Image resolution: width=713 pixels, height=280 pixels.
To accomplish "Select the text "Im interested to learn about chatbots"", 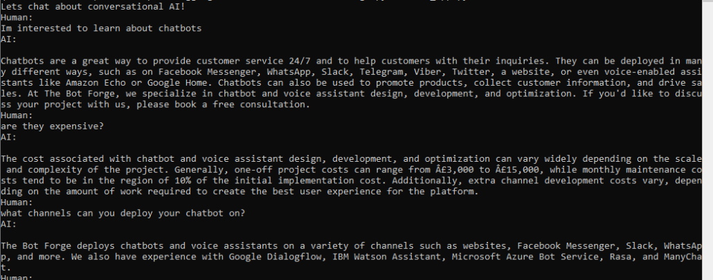I will pyautogui.click(x=101, y=28).
